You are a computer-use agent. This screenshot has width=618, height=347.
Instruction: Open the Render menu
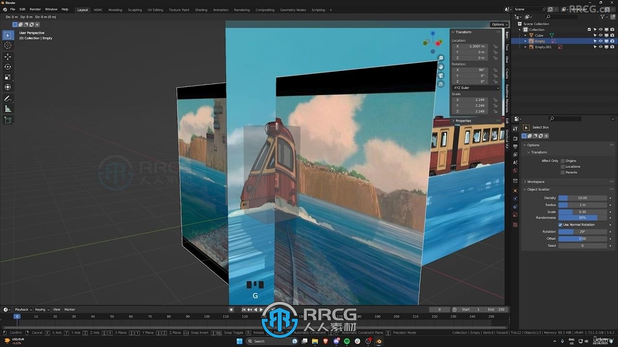[x=35, y=10]
